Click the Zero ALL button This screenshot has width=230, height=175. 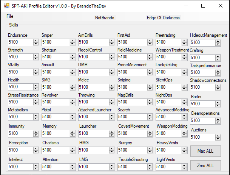205,166
